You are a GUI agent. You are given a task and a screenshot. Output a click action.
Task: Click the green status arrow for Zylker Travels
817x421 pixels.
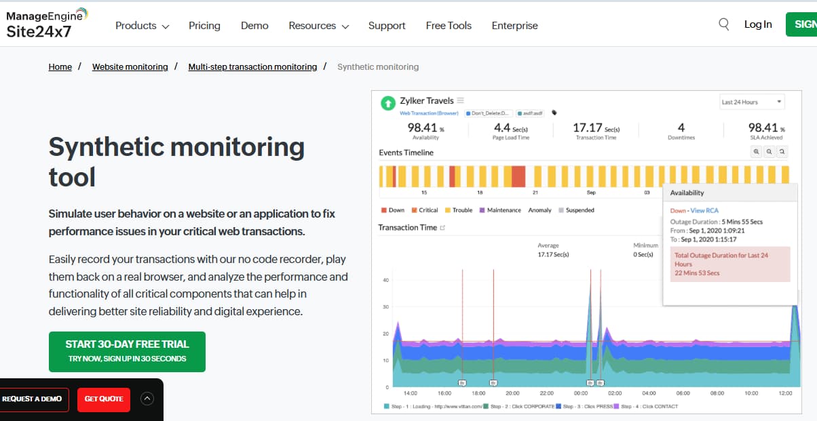387,101
